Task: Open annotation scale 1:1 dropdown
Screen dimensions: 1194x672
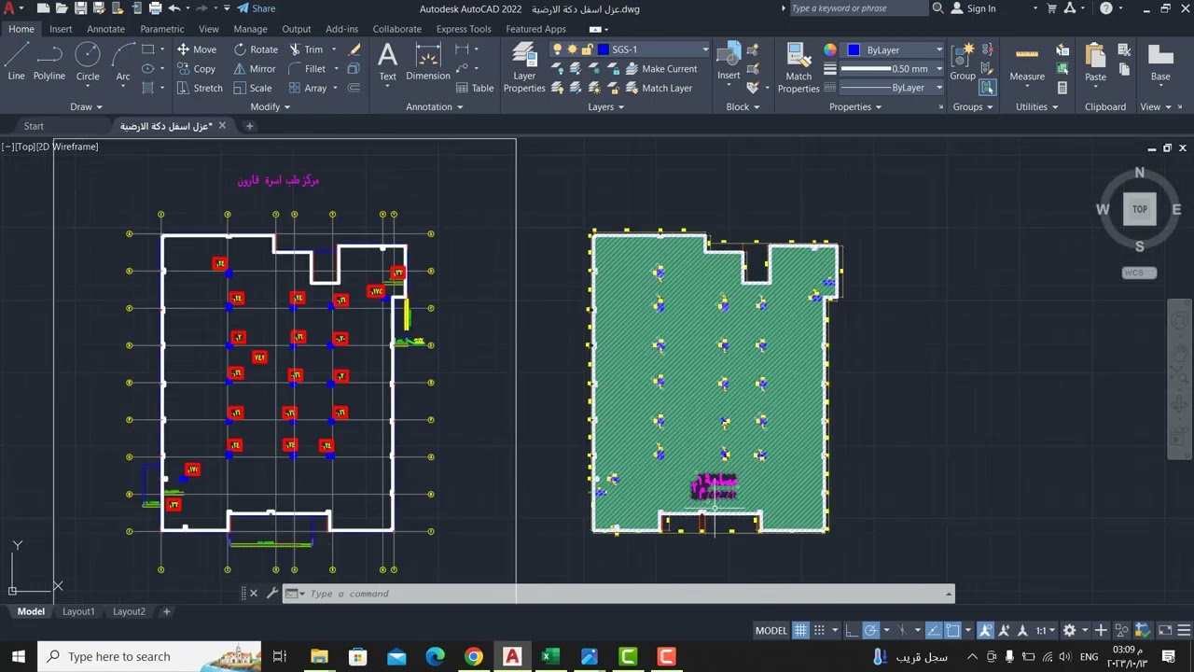Action: pos(1046,630)
